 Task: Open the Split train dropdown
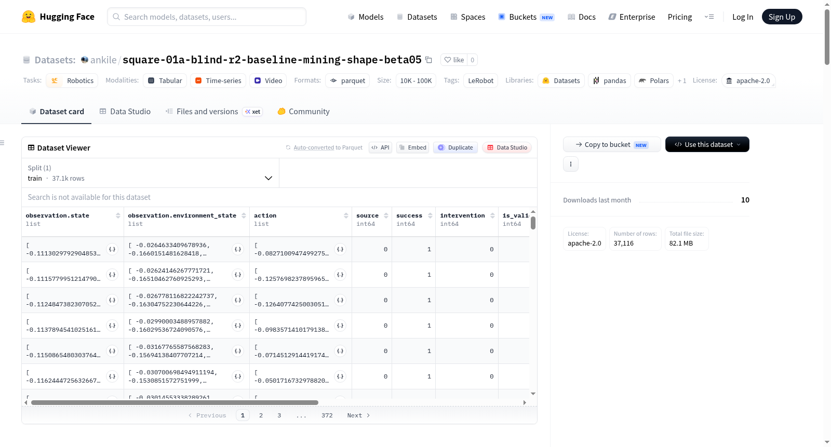[150, 173]
